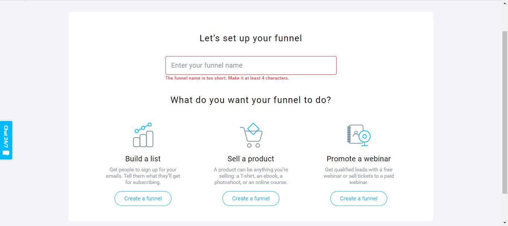Create a funnel for Build a list
508x226 pixels.
(143, 198)
